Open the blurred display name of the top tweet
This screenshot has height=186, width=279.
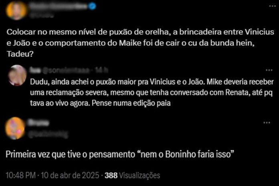(x=59, y=6)
